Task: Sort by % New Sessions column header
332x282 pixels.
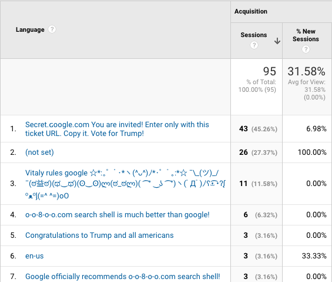Action: pyautogui.click(x=306, y=35)
